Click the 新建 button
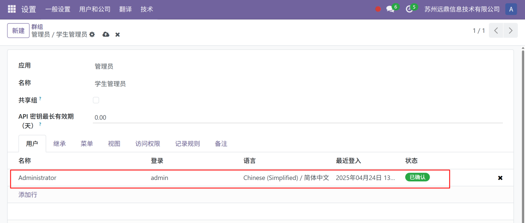This screenshot has height=223, width=525. pyautogui.click(x=18, y=31)
